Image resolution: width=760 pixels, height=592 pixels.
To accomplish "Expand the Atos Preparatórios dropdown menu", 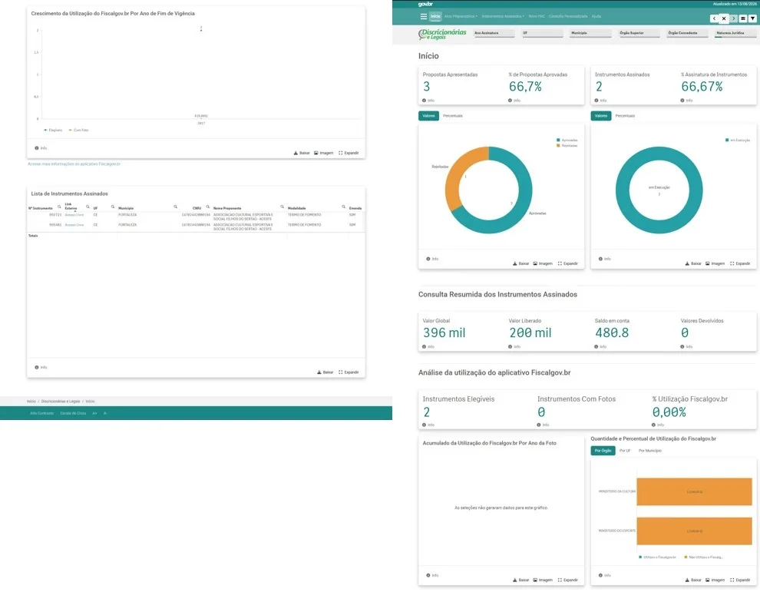I will tap(461, 16).
